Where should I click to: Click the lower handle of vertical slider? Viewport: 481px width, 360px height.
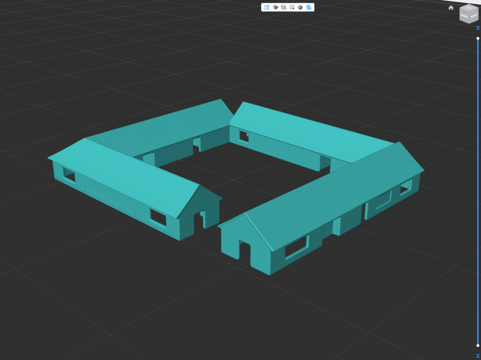coord(478,346)
